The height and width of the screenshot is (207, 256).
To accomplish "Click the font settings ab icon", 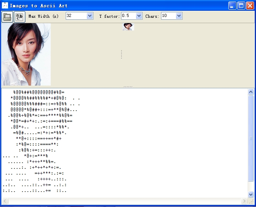I will [x=20, y=17].
